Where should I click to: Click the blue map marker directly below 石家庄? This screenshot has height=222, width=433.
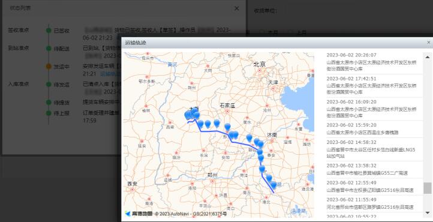pos(227,127)
